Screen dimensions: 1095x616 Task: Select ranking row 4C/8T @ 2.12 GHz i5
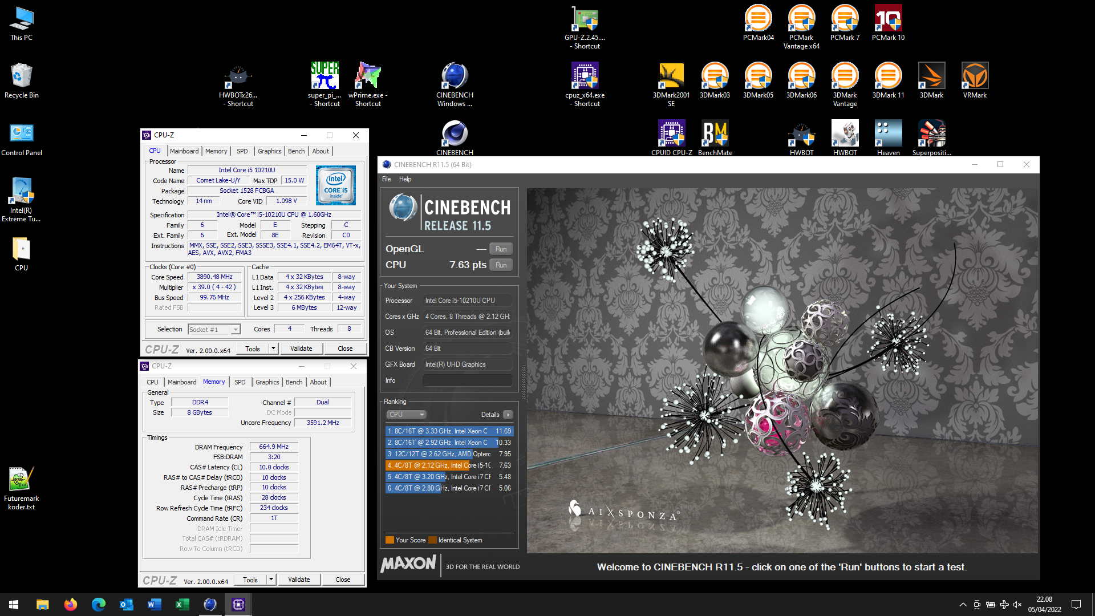pos(449,465)
